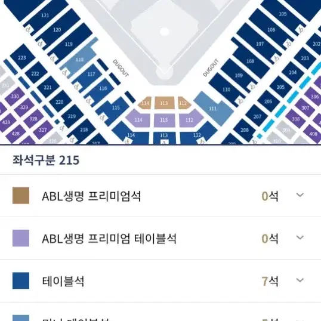
Task: Pick seating section 105
Action: coord(282,14)
